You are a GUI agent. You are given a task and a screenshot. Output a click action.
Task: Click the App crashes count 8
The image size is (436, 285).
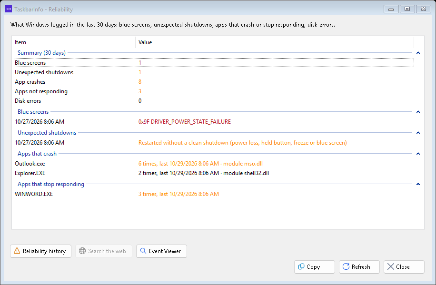(140, 82)
